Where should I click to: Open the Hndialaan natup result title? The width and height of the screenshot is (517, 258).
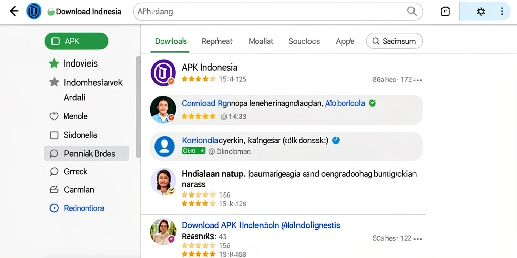pyautogui.click(x=299, y=179)
